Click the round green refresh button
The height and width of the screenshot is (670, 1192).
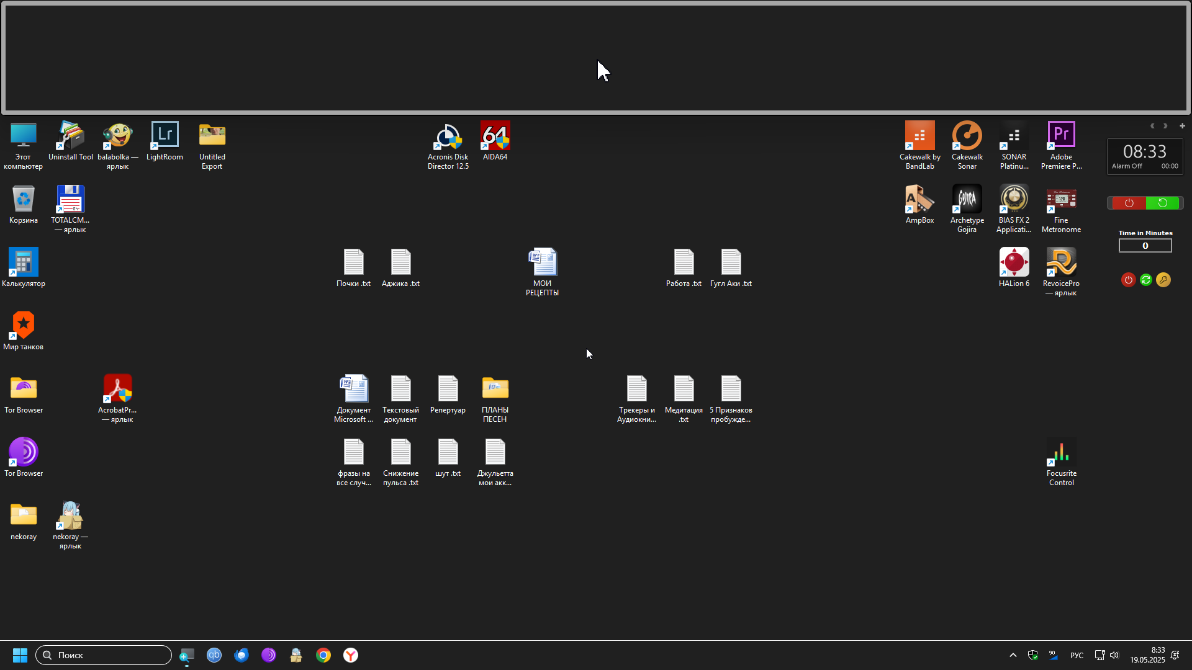[x=1146, y=280]
